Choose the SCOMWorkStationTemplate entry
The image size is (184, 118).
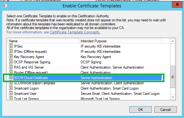(x=84, y=83)
